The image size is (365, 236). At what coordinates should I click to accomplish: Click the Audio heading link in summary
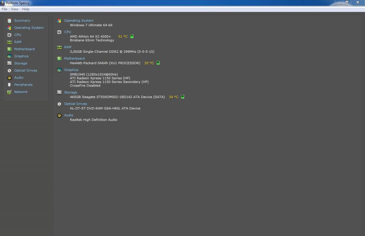coord(69,115)
